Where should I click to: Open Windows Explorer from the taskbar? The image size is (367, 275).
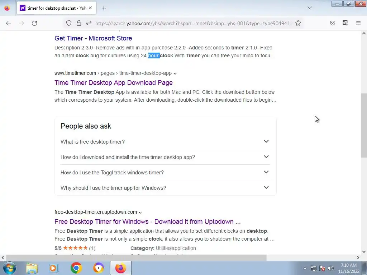pyautogui.click(x=32, y=268)
